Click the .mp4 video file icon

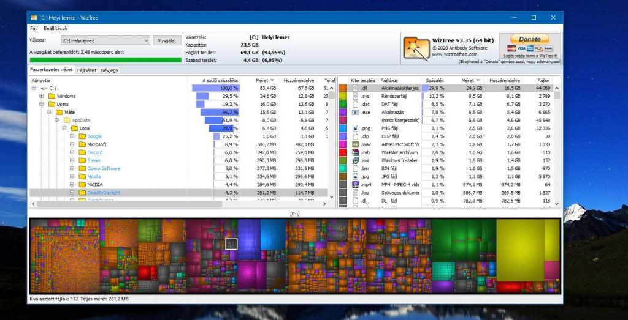(x=356, y=184)
